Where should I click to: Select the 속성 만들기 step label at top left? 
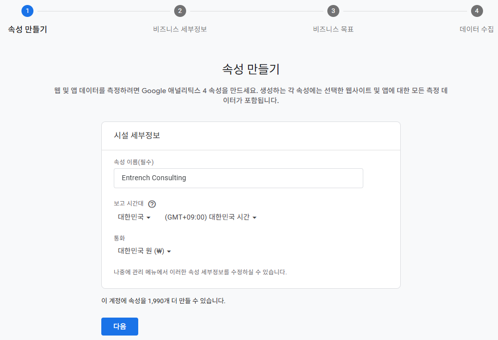coord(27,29)
